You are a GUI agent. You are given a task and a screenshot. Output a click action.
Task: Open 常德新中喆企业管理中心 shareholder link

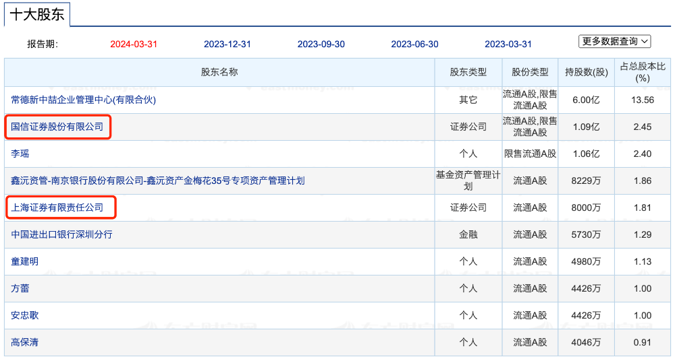click(x=83, y=100)
